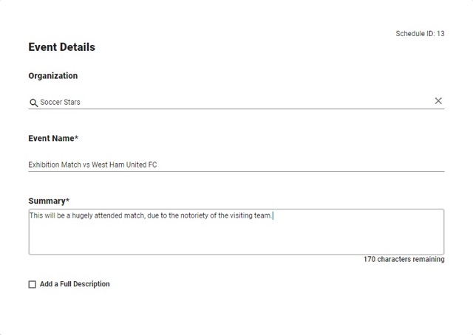Place cursor on word hugely in Summary

pos(82,215)
